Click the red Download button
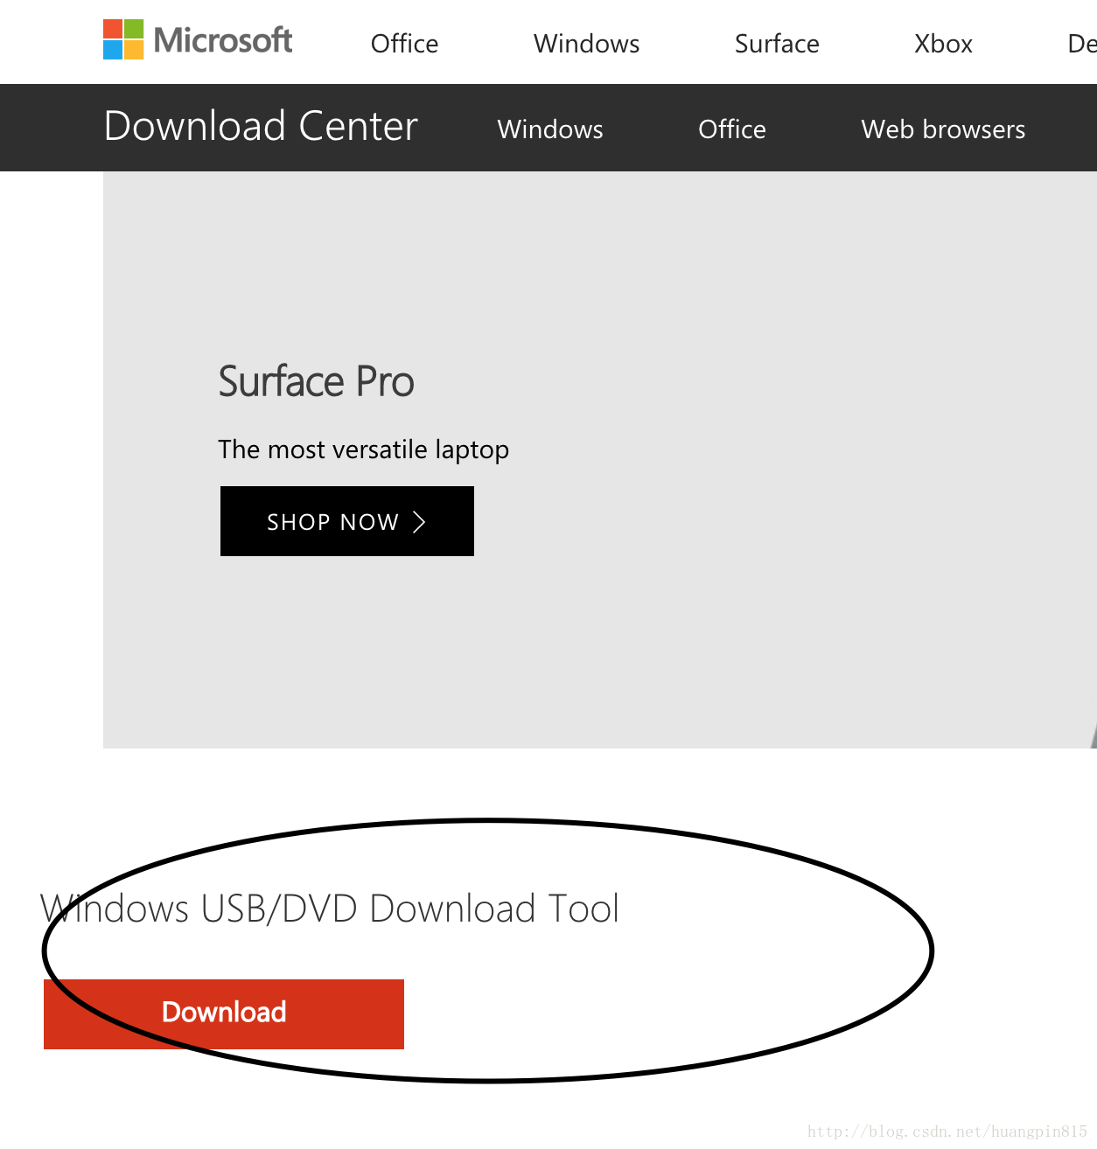The image size is (1097, 1149). (224, 1014)
